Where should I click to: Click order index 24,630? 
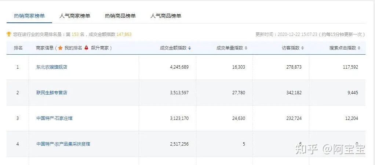click(x=239, y=118)
